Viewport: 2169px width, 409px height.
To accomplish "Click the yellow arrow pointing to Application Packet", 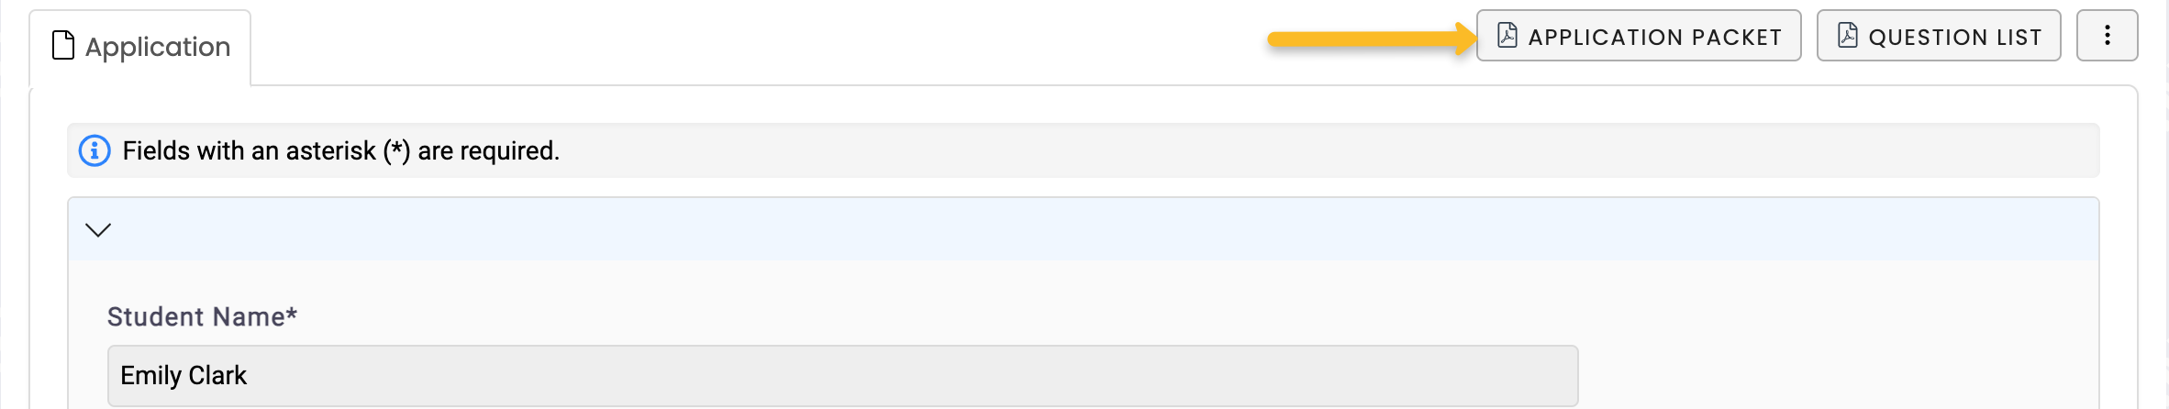I will click(1373, 39).
